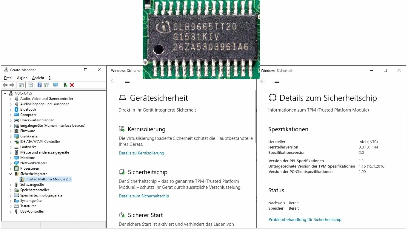The image size is (408, 229).
Task: Select Eingabegeräte (Human Interface Devices) label
Action: pos(53,126)
